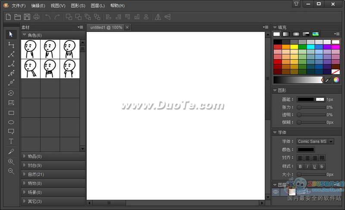This screenshot has height=210, width=345.
Task: Select the Text tool
Action: (x=11, y=141)
